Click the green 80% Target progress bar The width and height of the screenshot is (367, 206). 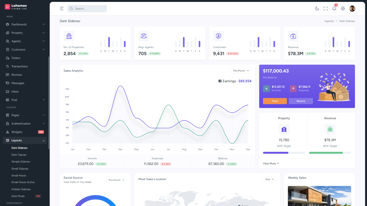click(x=330, y=153)
